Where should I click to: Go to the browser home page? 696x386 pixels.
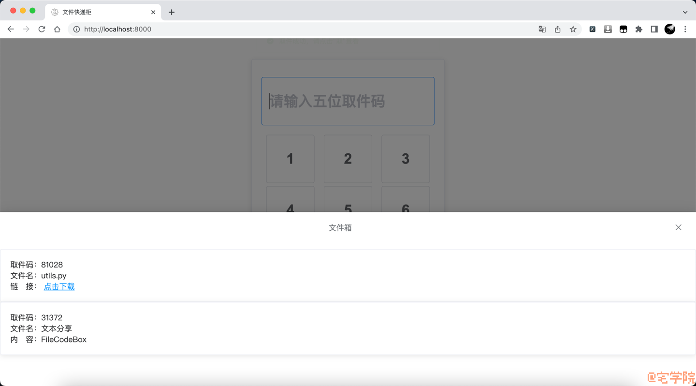click(x=57, y=29)
